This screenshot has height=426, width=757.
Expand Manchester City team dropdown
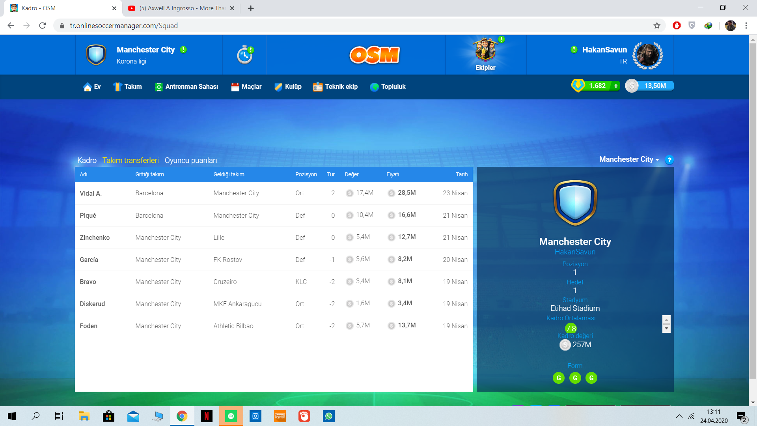629,159
